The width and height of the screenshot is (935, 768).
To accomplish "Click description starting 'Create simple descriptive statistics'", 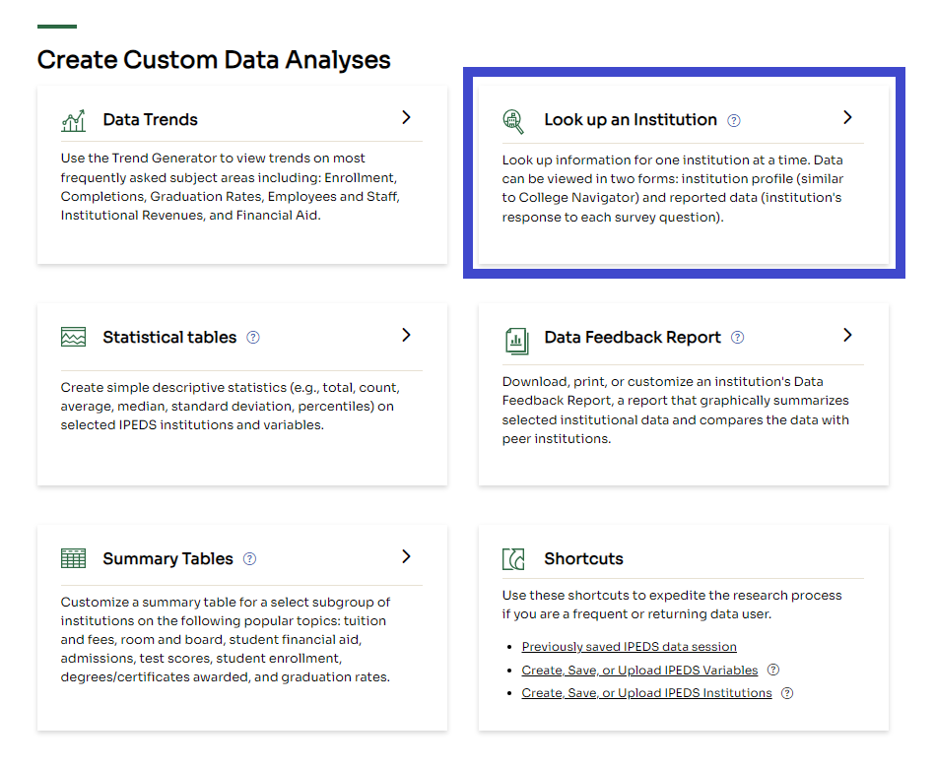I will [231, 406].
